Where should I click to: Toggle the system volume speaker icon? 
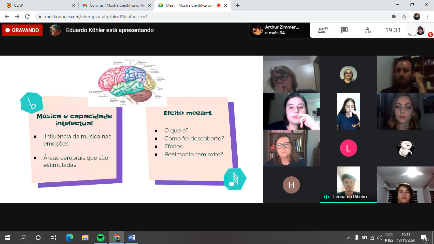click(379, 238)
